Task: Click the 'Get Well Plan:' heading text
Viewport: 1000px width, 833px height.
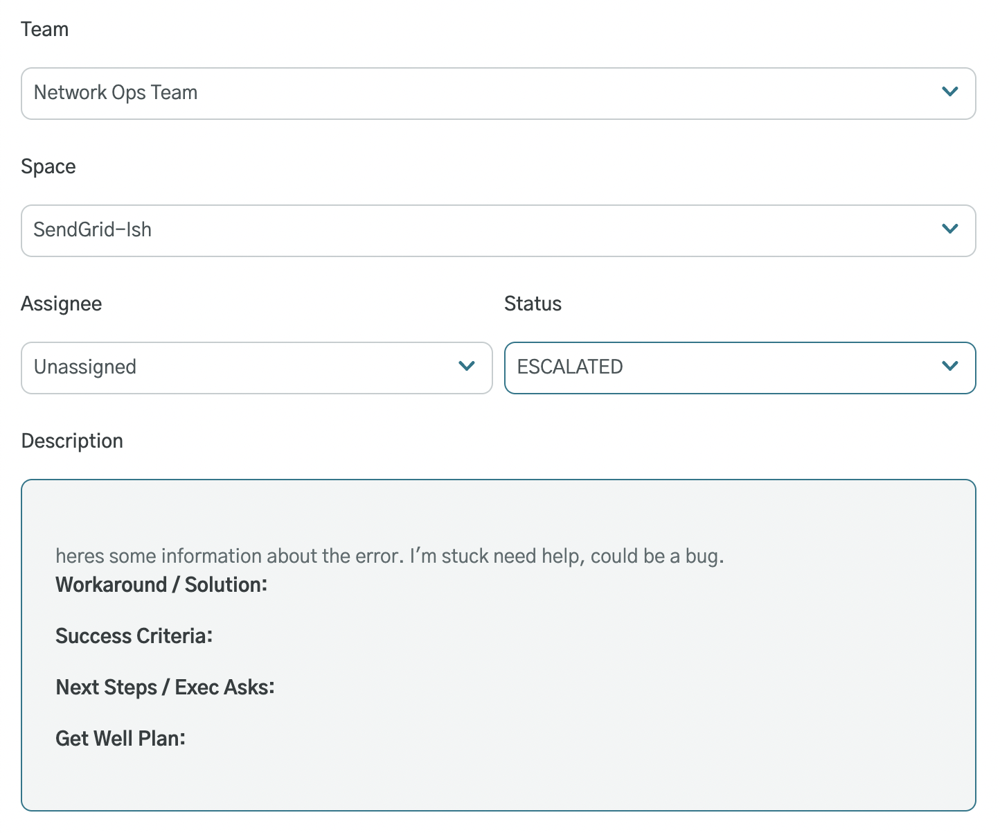Action: [120, 738]
